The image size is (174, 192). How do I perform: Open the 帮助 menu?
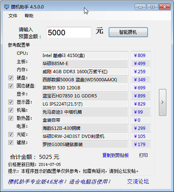pyautogui.click(x=29, y=16)
